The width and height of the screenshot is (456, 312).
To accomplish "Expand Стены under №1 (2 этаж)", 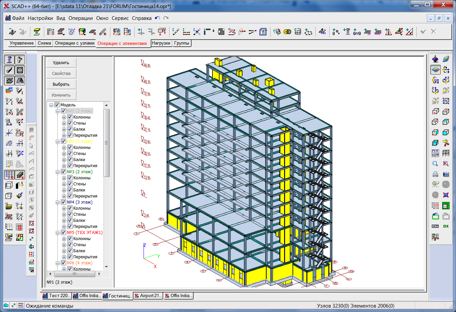I will click(x=64, y=123).
